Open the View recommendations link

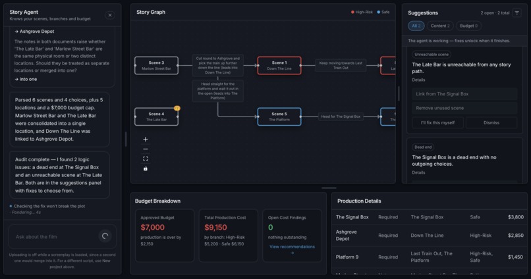292,249
